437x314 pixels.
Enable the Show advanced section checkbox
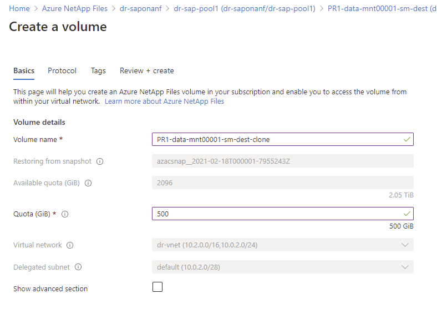(157, 287)
